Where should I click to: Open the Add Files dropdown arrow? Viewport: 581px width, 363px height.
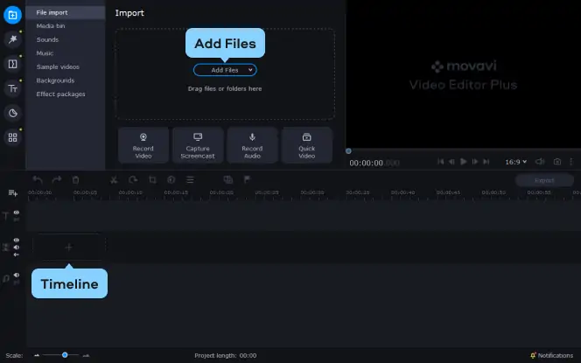pos(250,70)
